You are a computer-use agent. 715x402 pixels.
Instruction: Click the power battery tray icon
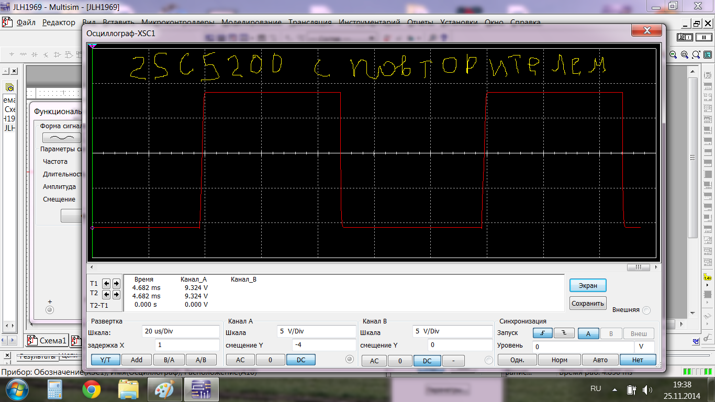631,389
